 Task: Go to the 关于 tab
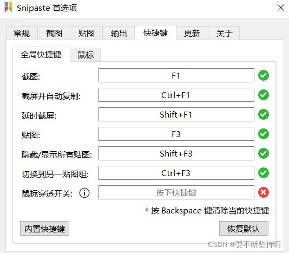(x=224, y=33)
